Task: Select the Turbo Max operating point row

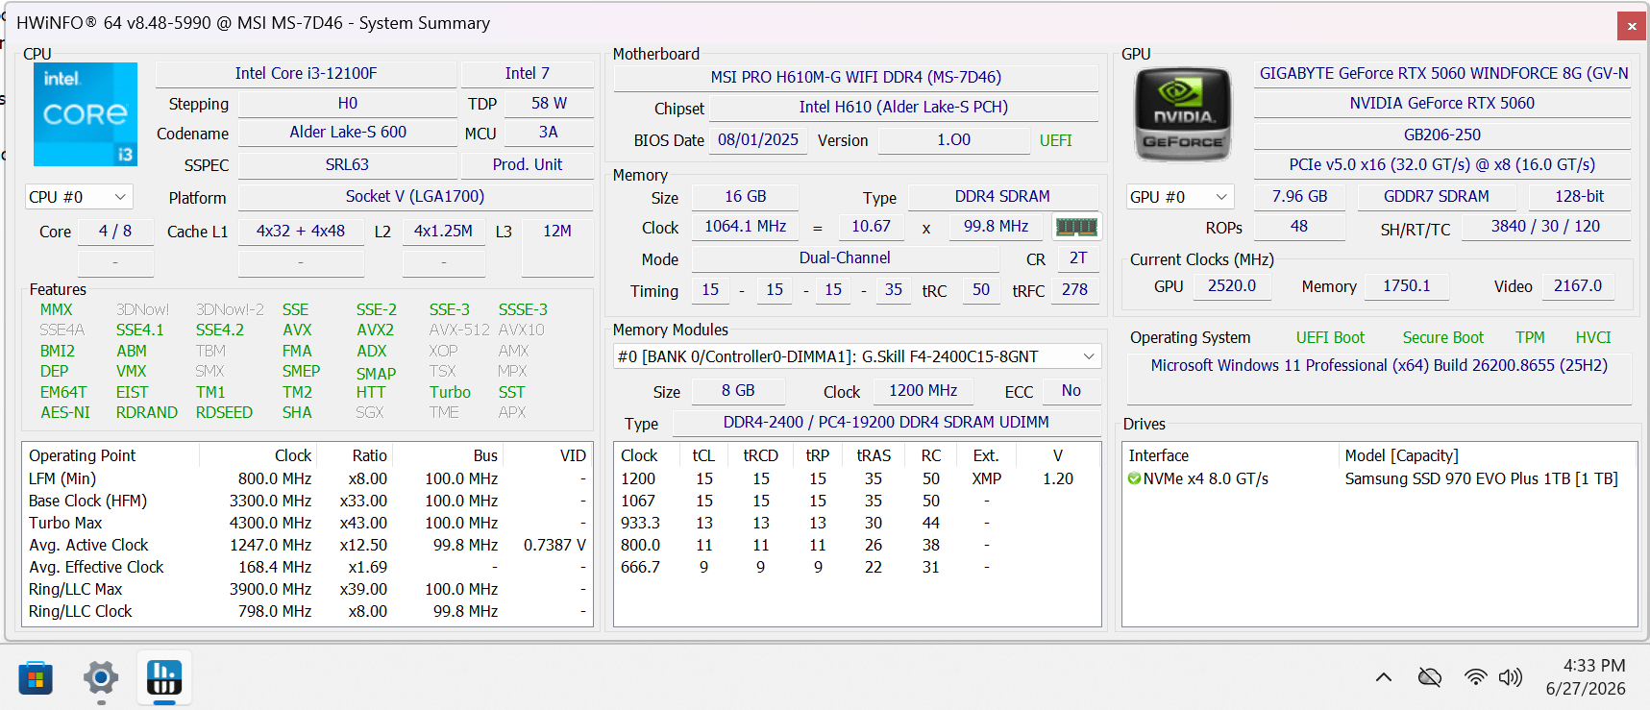Action: tap(308, 523)
